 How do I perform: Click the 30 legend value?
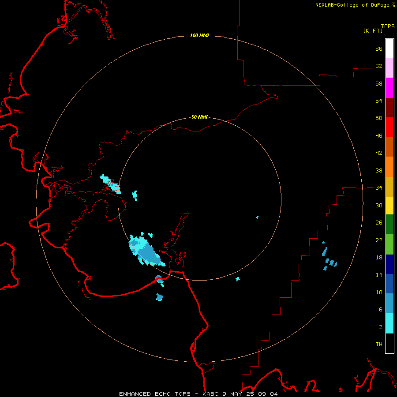coord(379,205)
